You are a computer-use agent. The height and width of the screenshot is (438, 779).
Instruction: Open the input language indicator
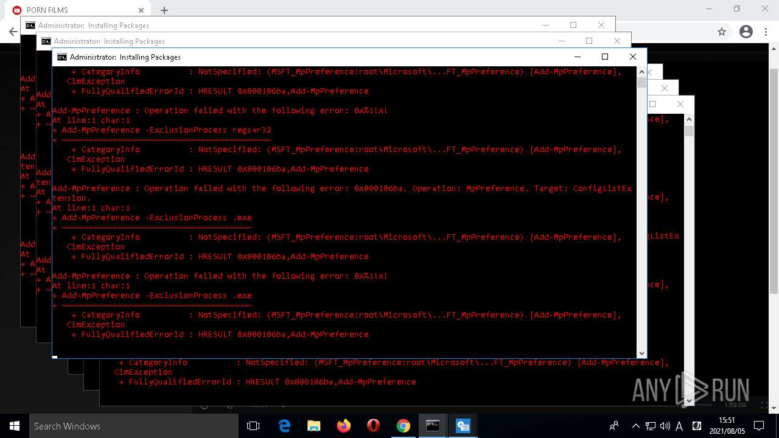pyautogui.click(x=679, y=426)
